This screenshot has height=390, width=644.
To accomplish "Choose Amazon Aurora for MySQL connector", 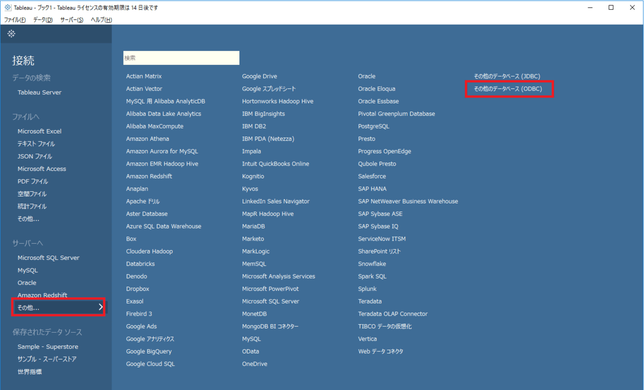I will click(162, 151).
